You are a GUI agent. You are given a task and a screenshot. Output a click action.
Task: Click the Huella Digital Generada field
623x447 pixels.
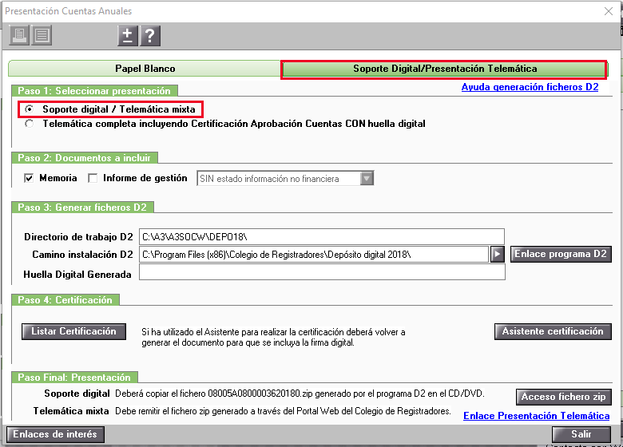tap(322, 272)
